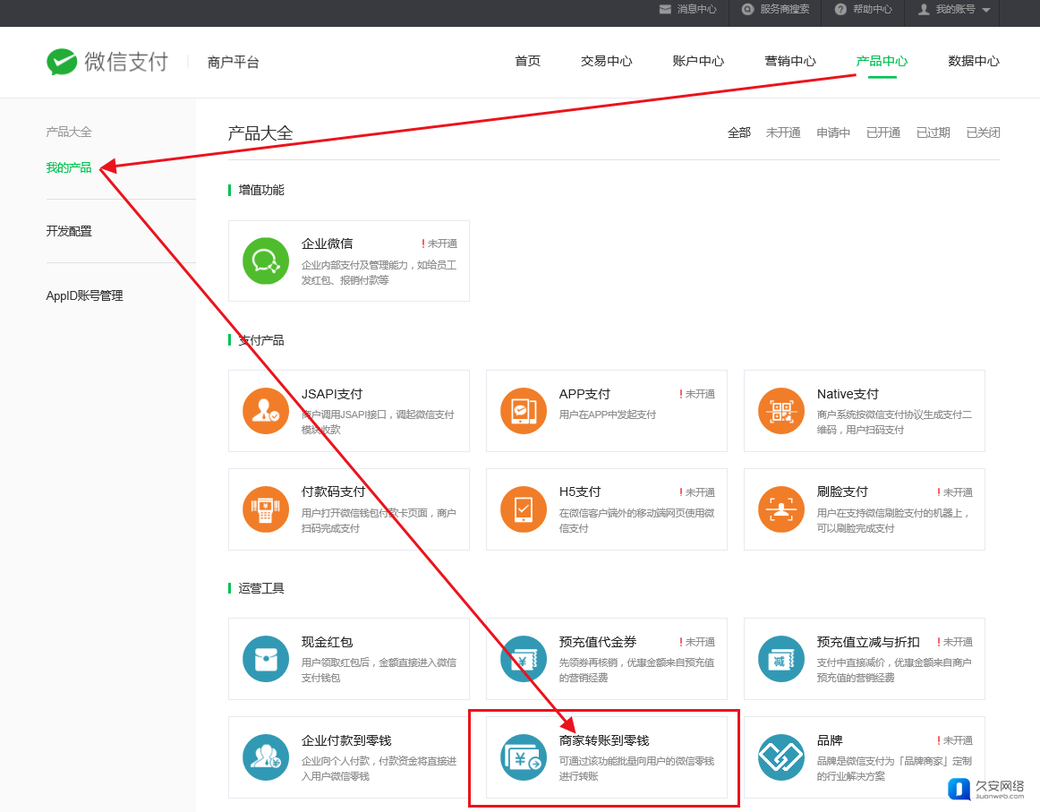
Task: Open the APP支付 product title
Action: pyautogui.click(x=584, y=394)
